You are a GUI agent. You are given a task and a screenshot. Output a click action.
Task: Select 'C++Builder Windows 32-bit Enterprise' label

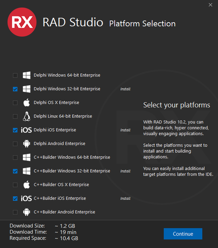[72, 171]
